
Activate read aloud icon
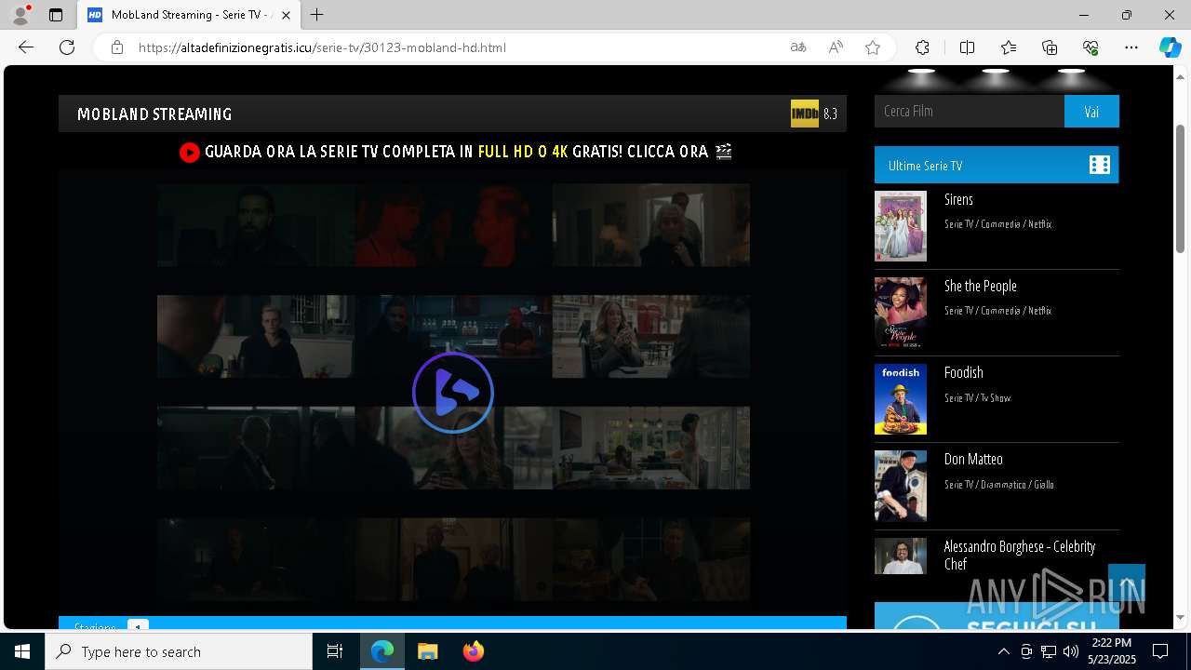[x=836, y=47]
